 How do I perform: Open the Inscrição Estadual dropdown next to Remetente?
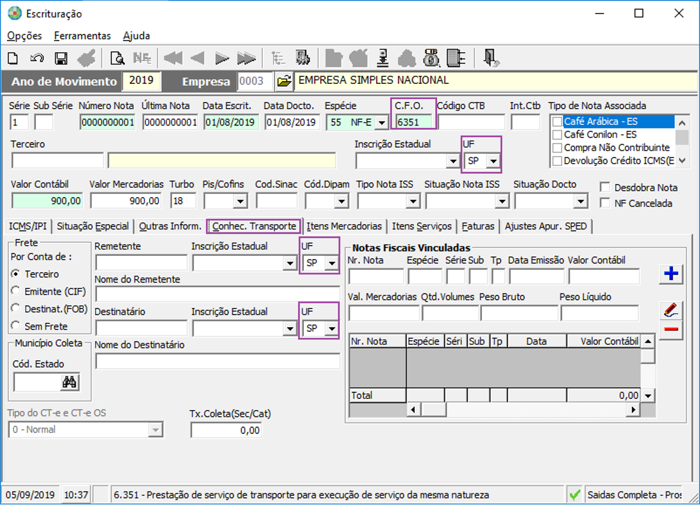[290, 263]
